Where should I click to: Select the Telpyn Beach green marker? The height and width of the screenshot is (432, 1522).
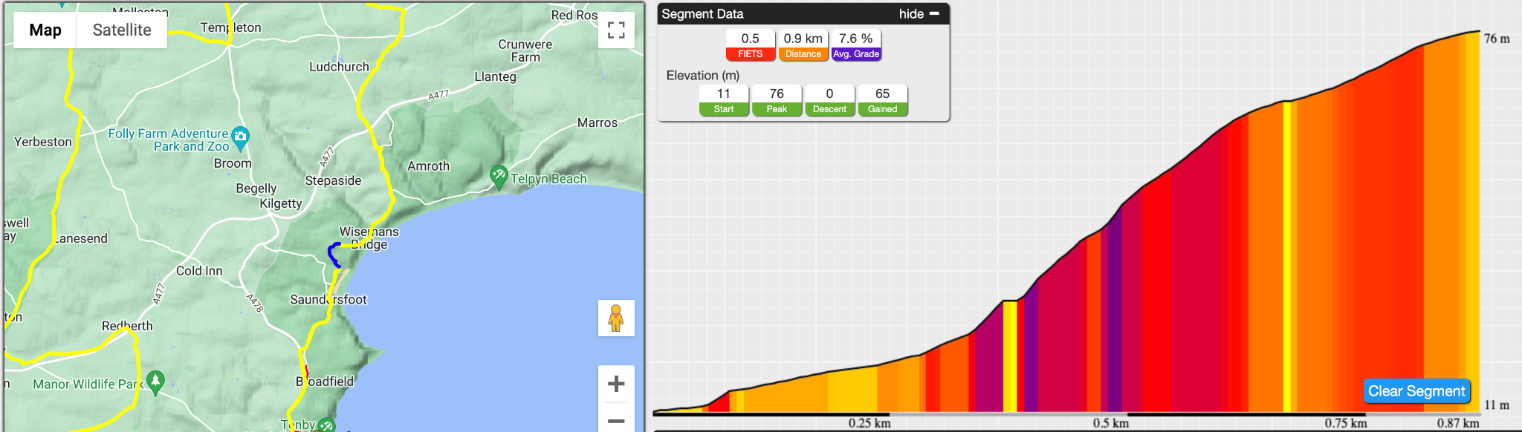coord(499,177)
